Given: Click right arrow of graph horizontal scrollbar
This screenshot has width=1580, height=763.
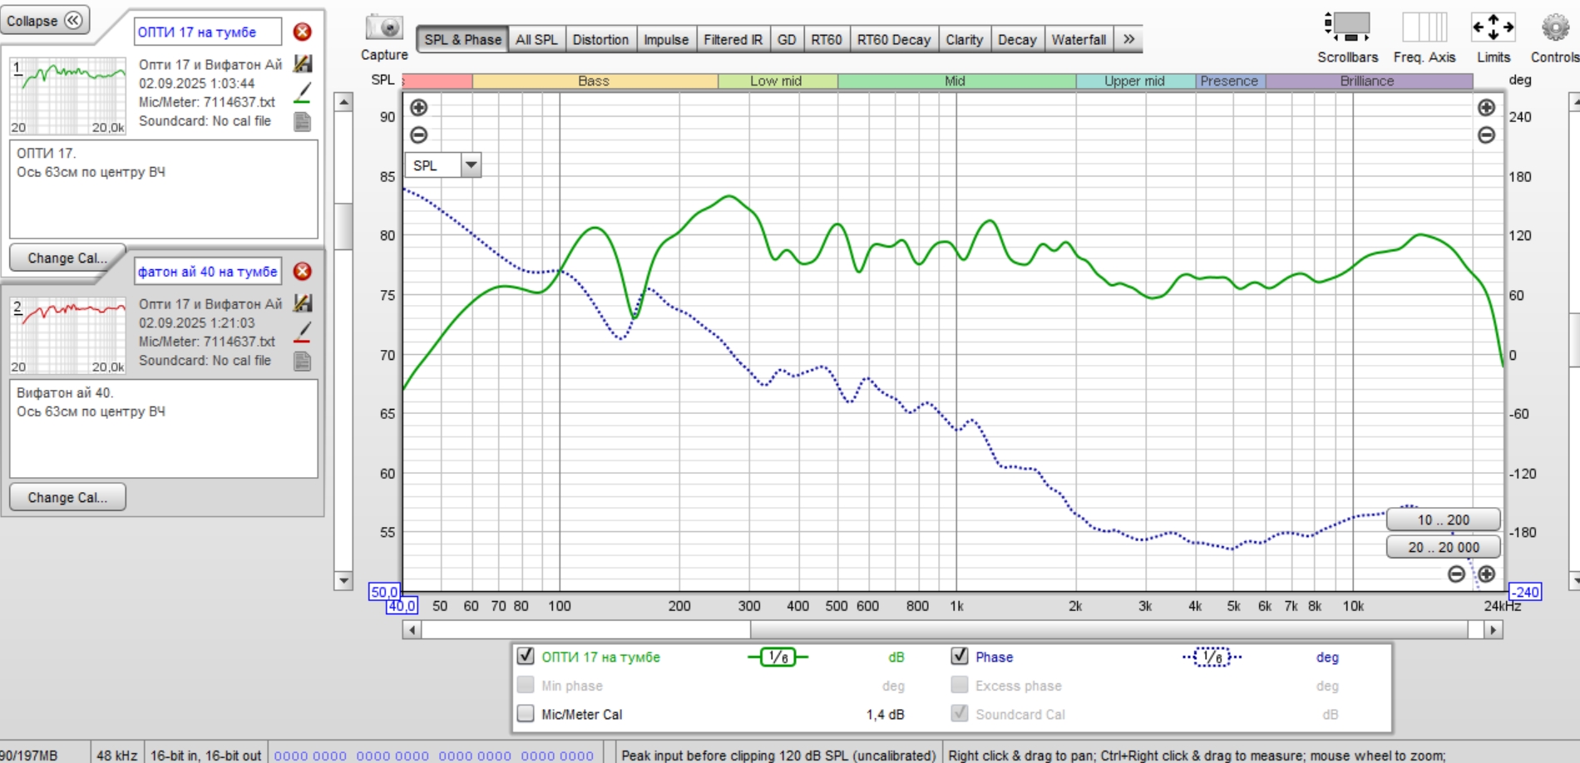Looking at the screenshot, I should tap(1494, 630).
